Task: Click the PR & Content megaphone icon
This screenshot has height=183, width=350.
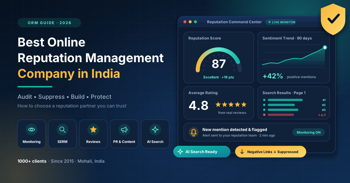Action: [124, 130]
